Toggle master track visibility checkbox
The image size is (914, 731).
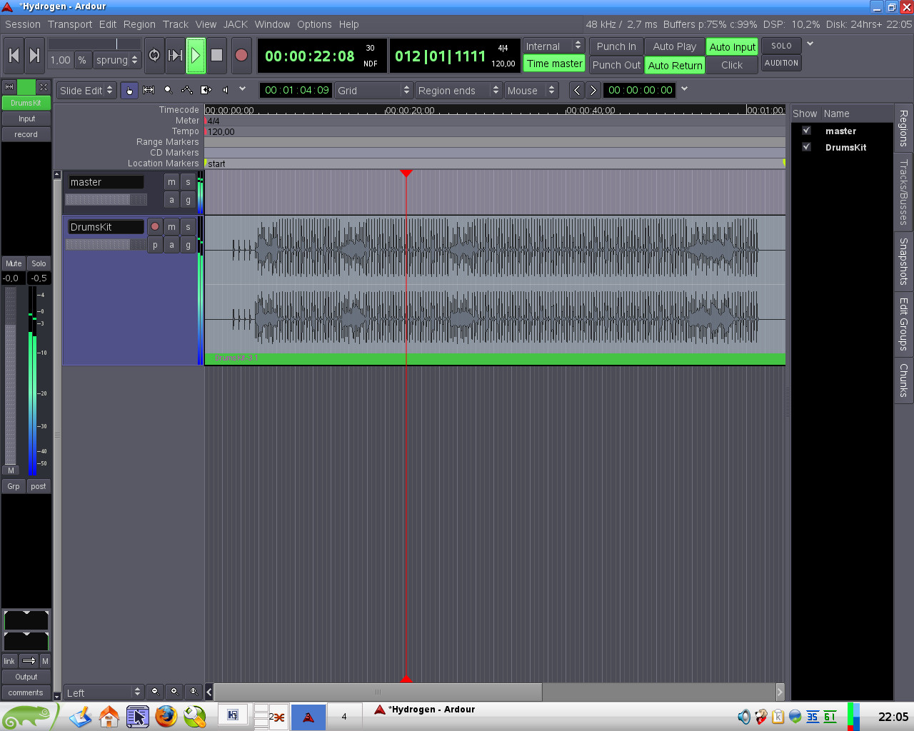pyautogui.click(x=806, y=131)
